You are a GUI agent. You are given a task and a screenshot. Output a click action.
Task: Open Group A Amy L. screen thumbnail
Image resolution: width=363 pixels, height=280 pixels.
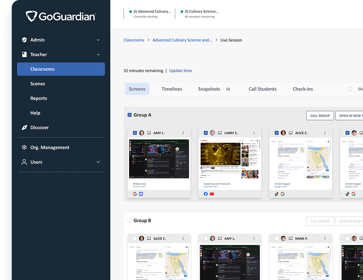point(159,159)
